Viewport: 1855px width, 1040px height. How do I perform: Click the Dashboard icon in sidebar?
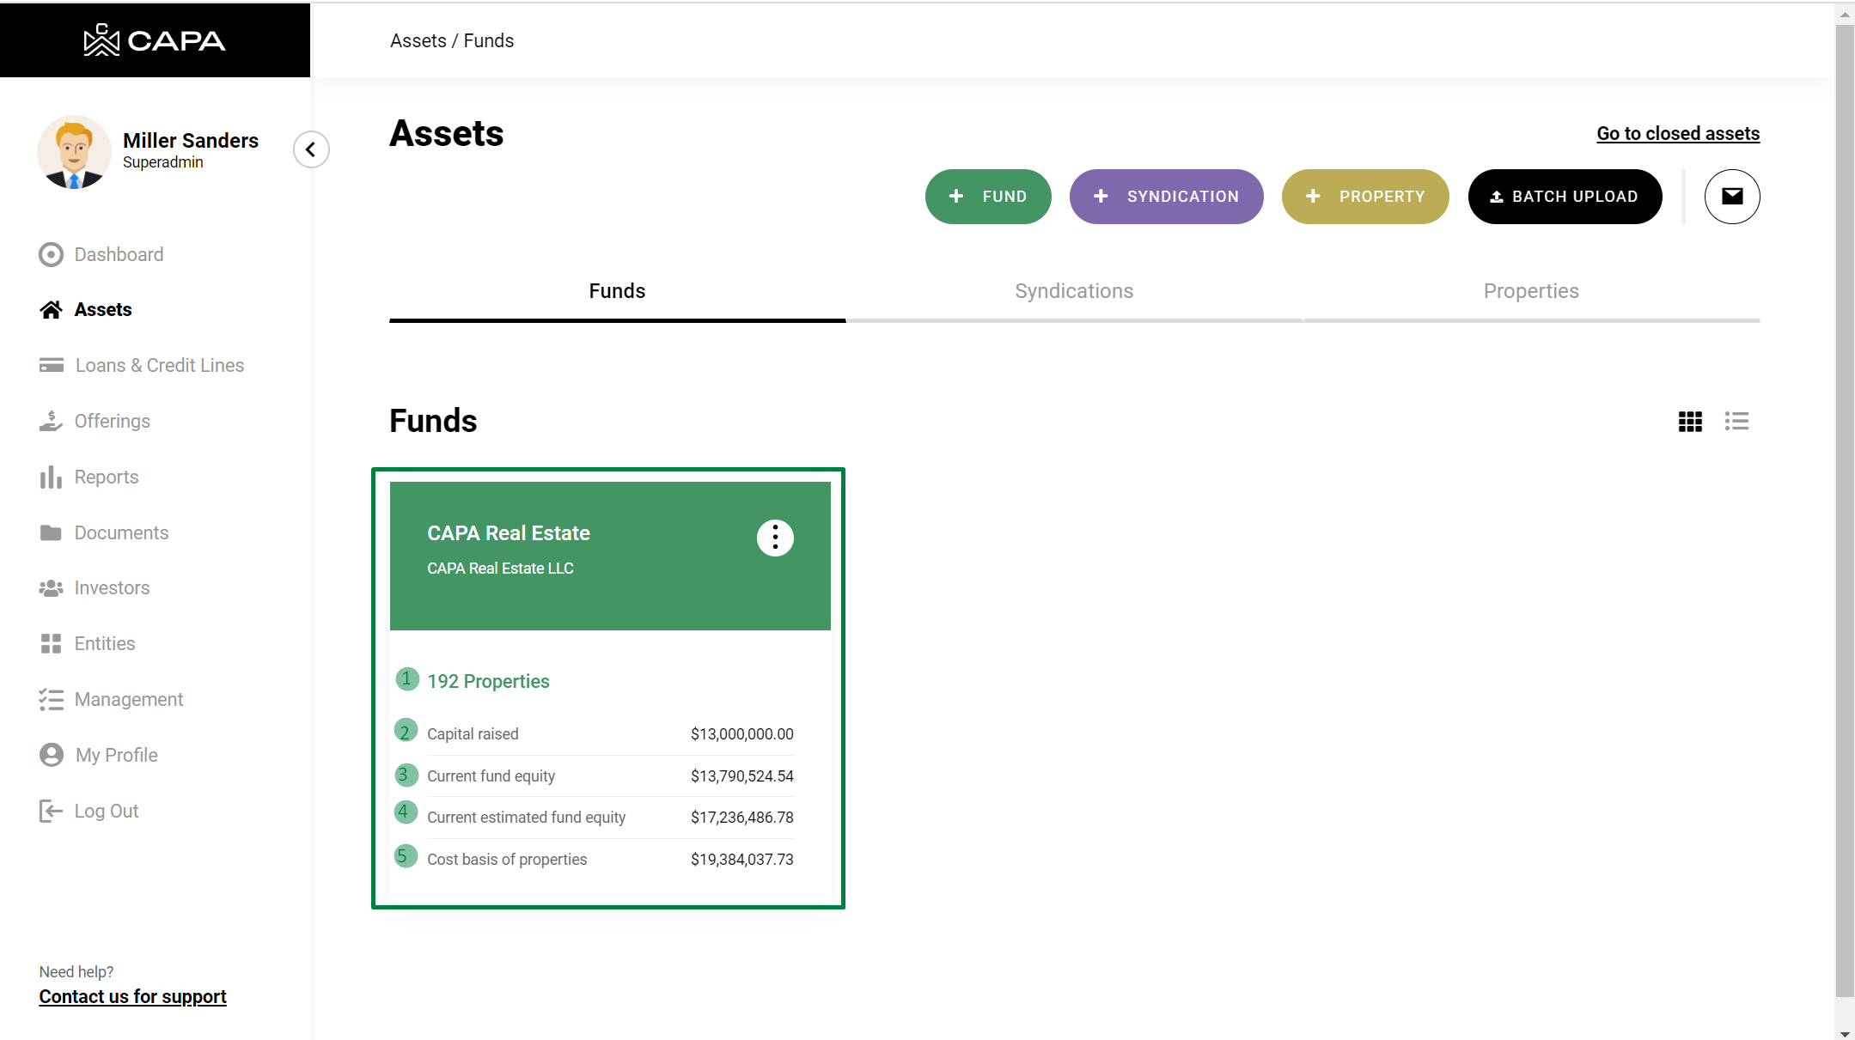(51, 254)
